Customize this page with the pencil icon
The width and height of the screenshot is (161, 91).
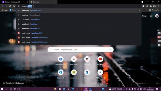(157, 83)
